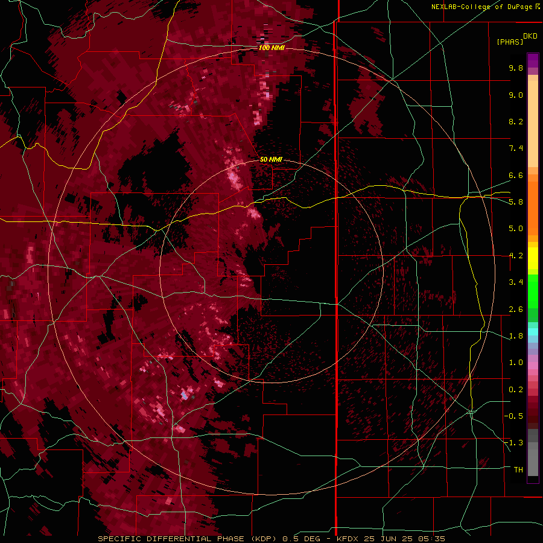Click the 1.8 value on the color scale
This screenshot has width=543, height=543.
click(x=516, y=336)
